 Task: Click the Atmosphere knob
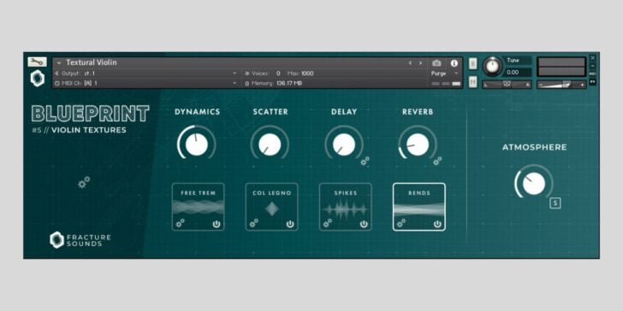(x=534, y=184)
